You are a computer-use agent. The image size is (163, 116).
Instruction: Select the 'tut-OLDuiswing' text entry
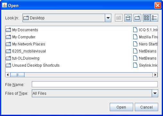[26, 58]
